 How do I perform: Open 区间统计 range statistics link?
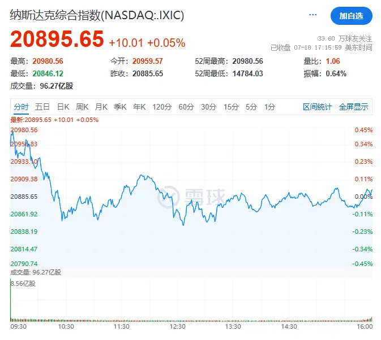click(x=318, y=107)
